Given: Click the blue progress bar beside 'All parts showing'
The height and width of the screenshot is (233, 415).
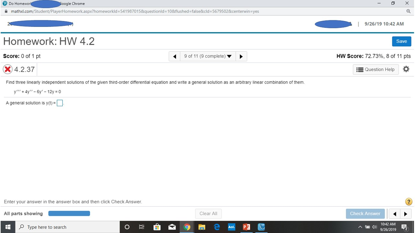Looking at the screenshot, I should (69, 213).
